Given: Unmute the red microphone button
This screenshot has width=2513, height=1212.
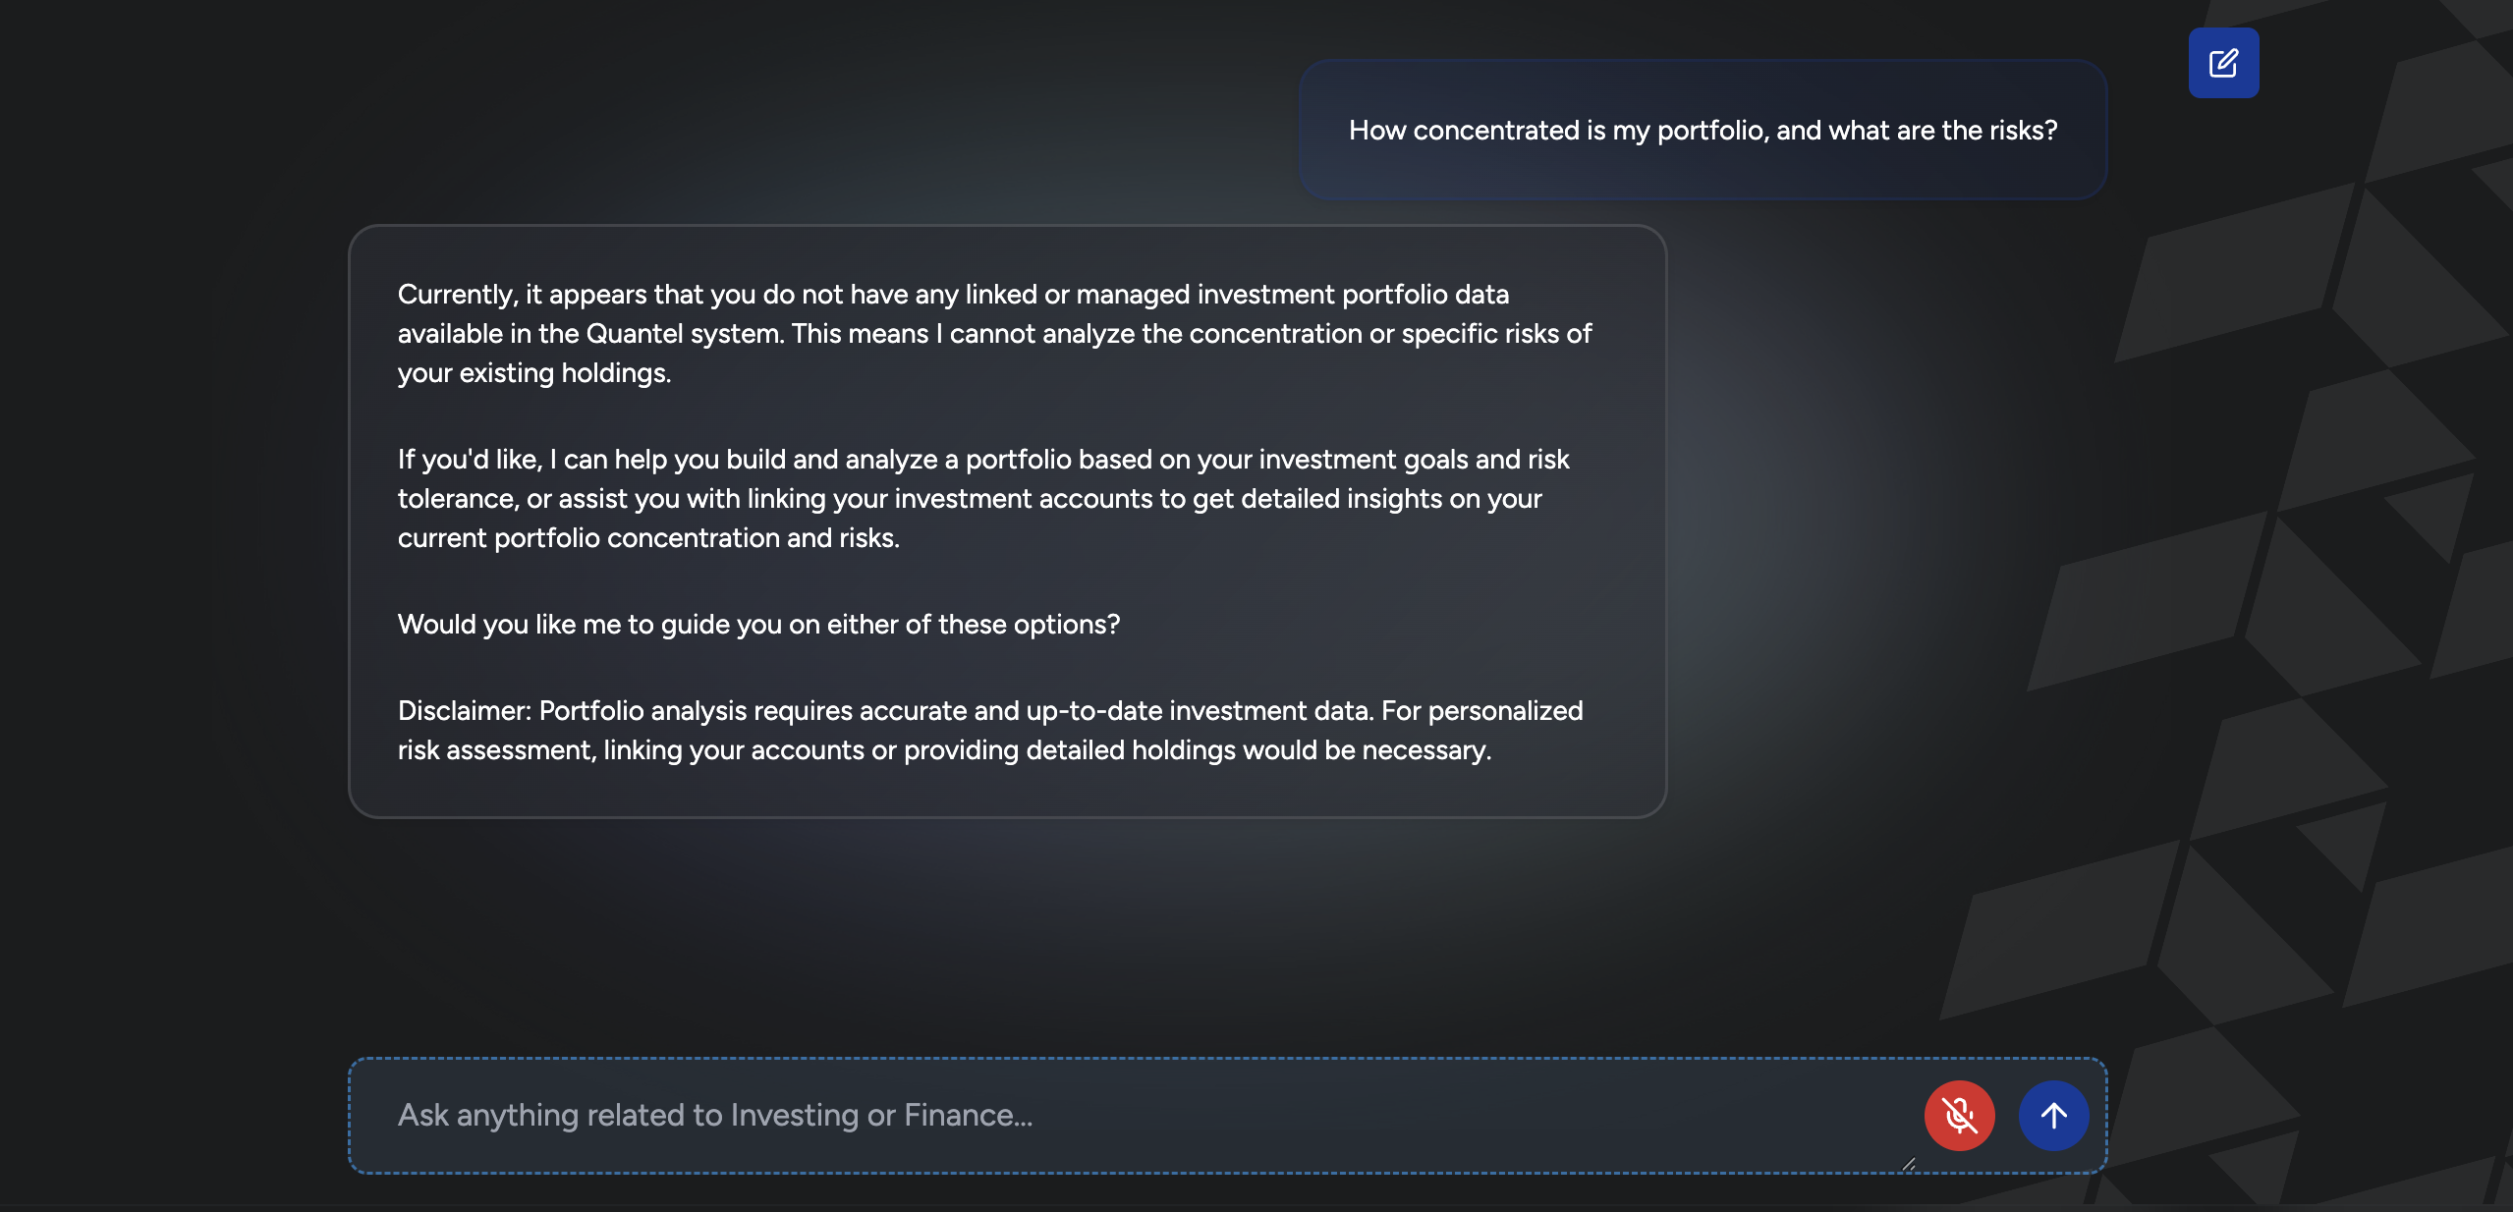Looking at the screenshot, I should [1959, 1116].
